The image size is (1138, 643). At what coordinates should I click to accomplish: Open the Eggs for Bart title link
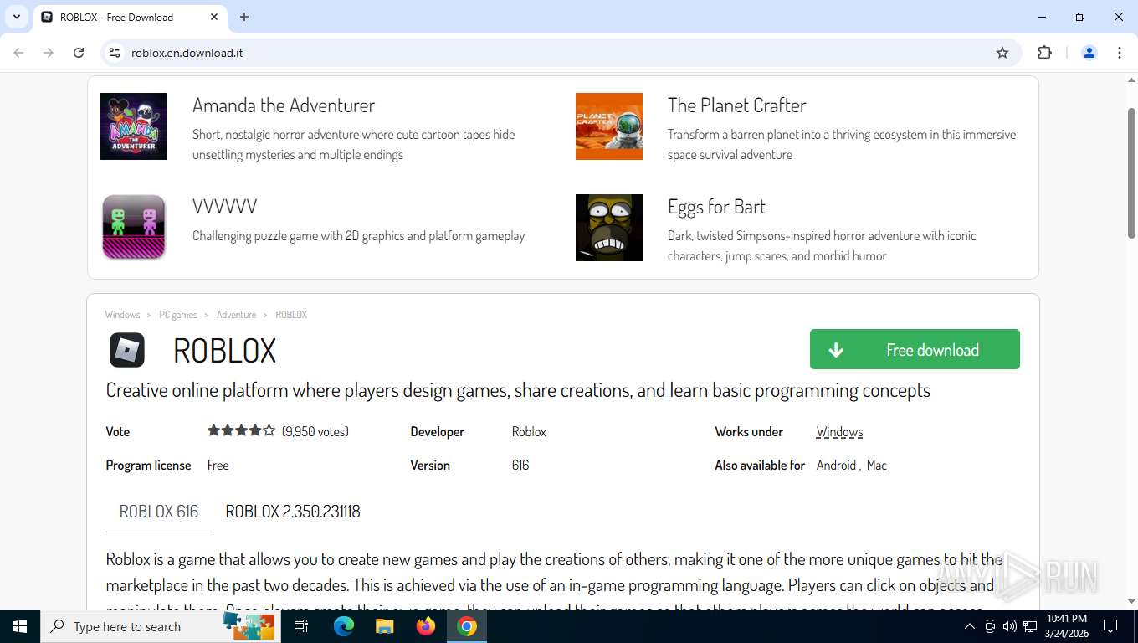pyautogui.click(x=716, y=207)
